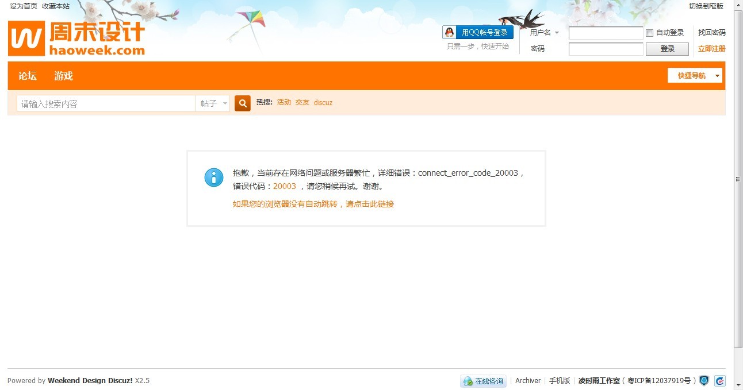This screenshot has width=743, height=390.
Task: Click the blue e-badge icon in footer
Action: (x=720, y=380)
